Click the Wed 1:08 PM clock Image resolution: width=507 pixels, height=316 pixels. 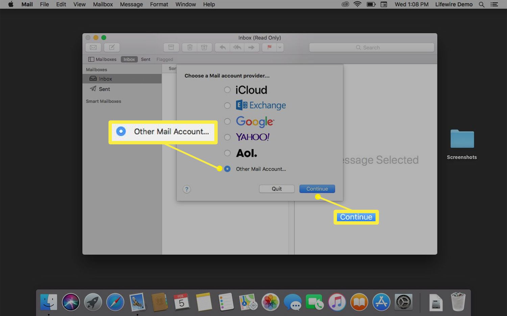[412, 4]
